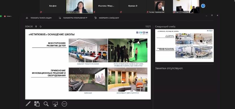The height and width of the screenshot is (109, 235).
Task: Open the see all slides grid icon
Action: [37, 104]
